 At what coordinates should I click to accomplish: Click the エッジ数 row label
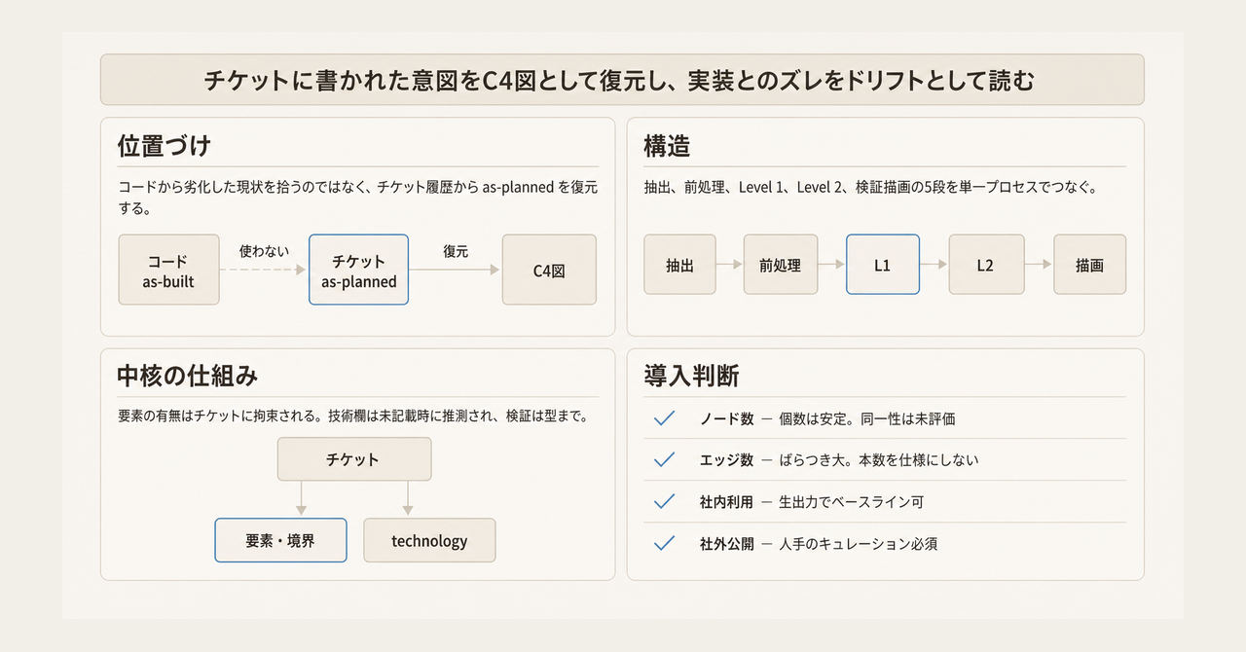(x=727, y=459)
